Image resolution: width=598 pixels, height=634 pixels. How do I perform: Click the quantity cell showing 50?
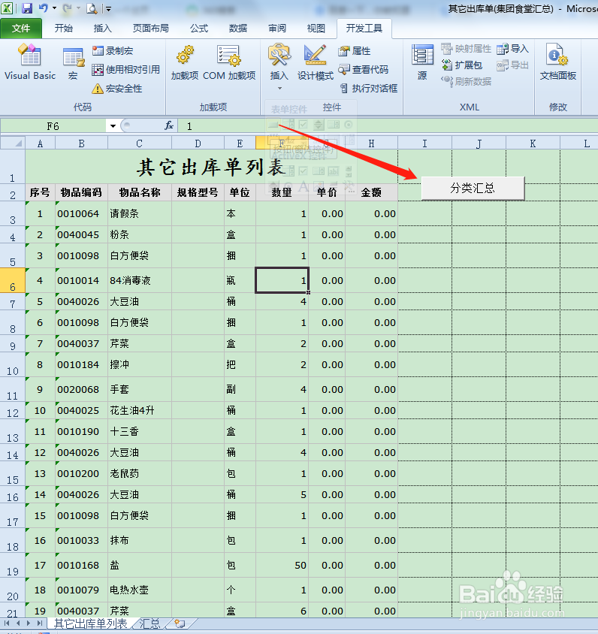[282, 565]
